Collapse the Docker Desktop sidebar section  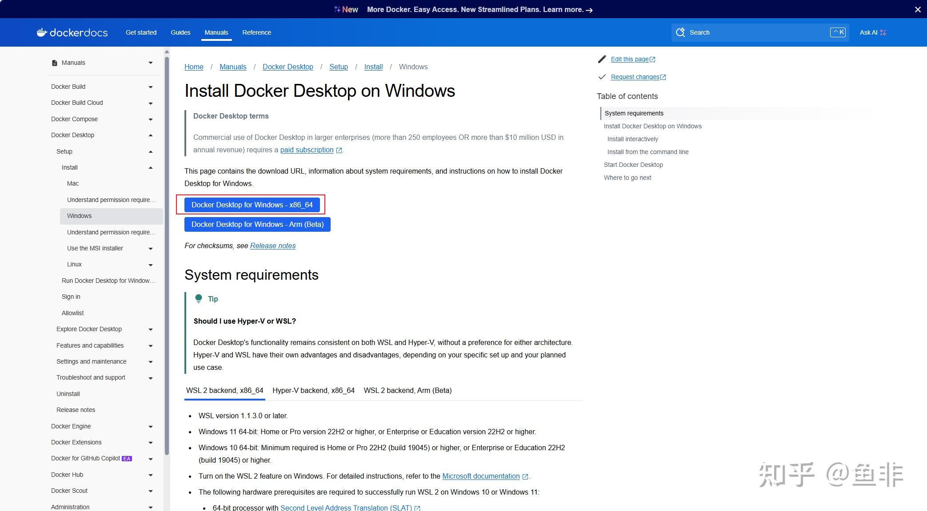(151, 135)
